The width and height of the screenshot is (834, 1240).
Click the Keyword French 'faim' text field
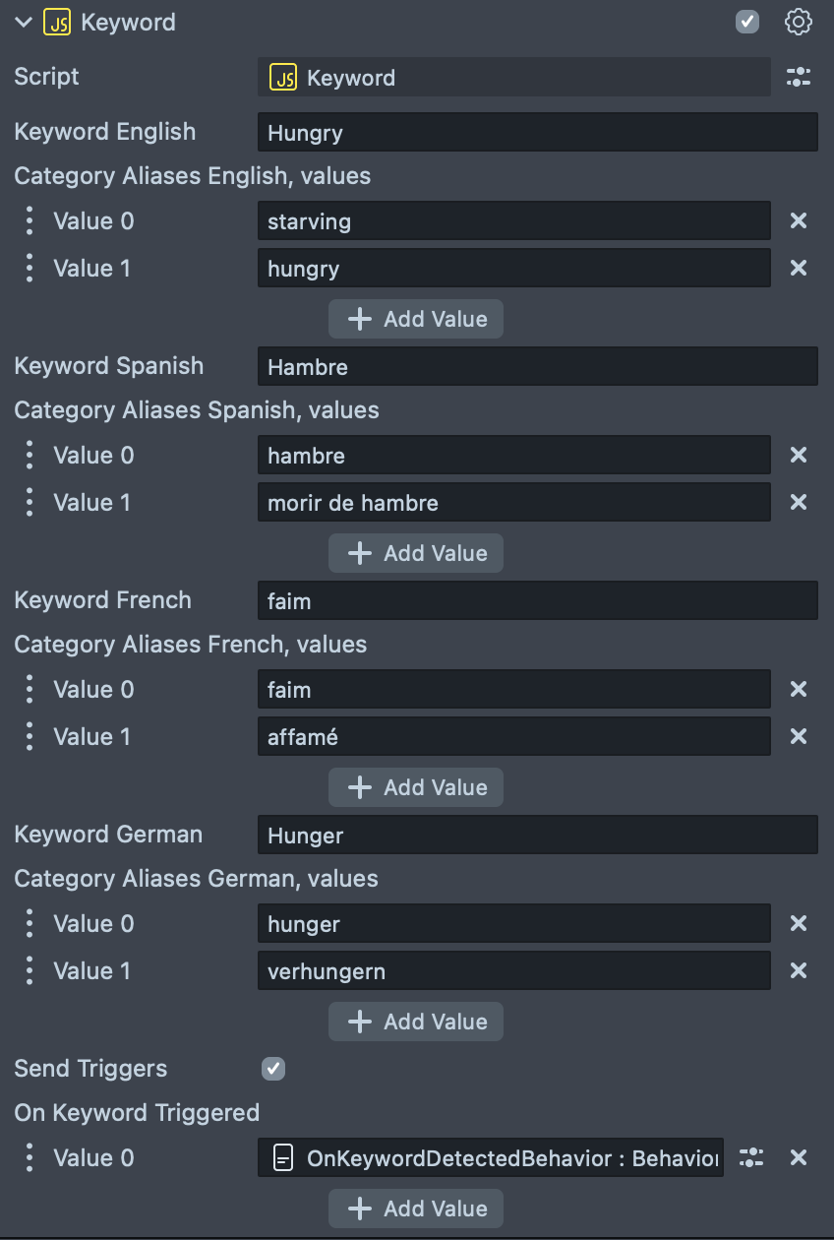[x=537, y=601]
